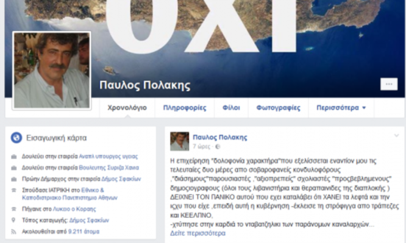Screen dimensions: 406x243
Task: Open the Βουλευτης Συριζα Χανια link
Action: [x=109, y=167]
